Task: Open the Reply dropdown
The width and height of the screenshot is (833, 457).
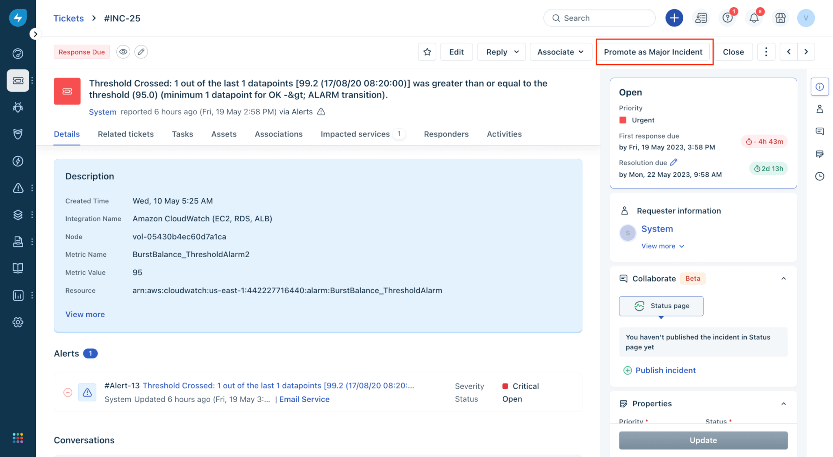Action: pyautogui.click(x=502, y=52)
